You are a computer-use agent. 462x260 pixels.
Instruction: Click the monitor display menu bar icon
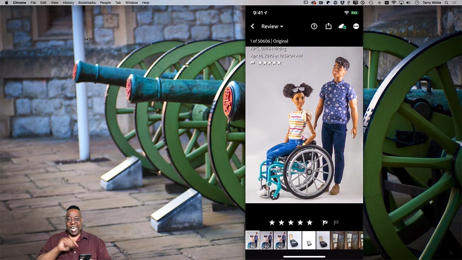coord(356,3)
